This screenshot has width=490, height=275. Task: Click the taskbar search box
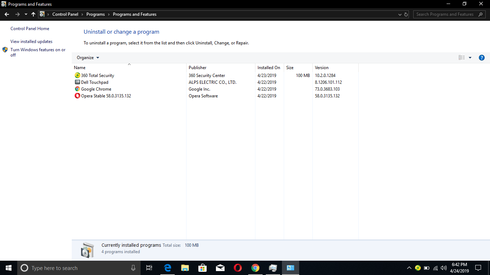(79, 268)
